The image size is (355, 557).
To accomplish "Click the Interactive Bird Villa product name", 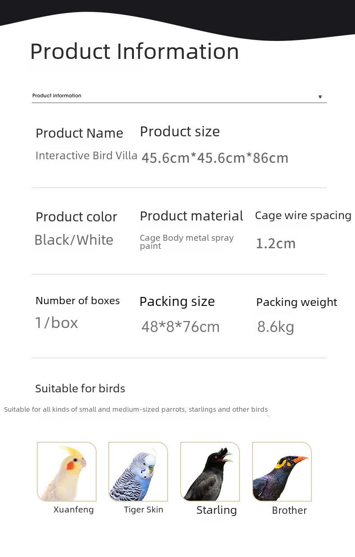I will point(86,156).
